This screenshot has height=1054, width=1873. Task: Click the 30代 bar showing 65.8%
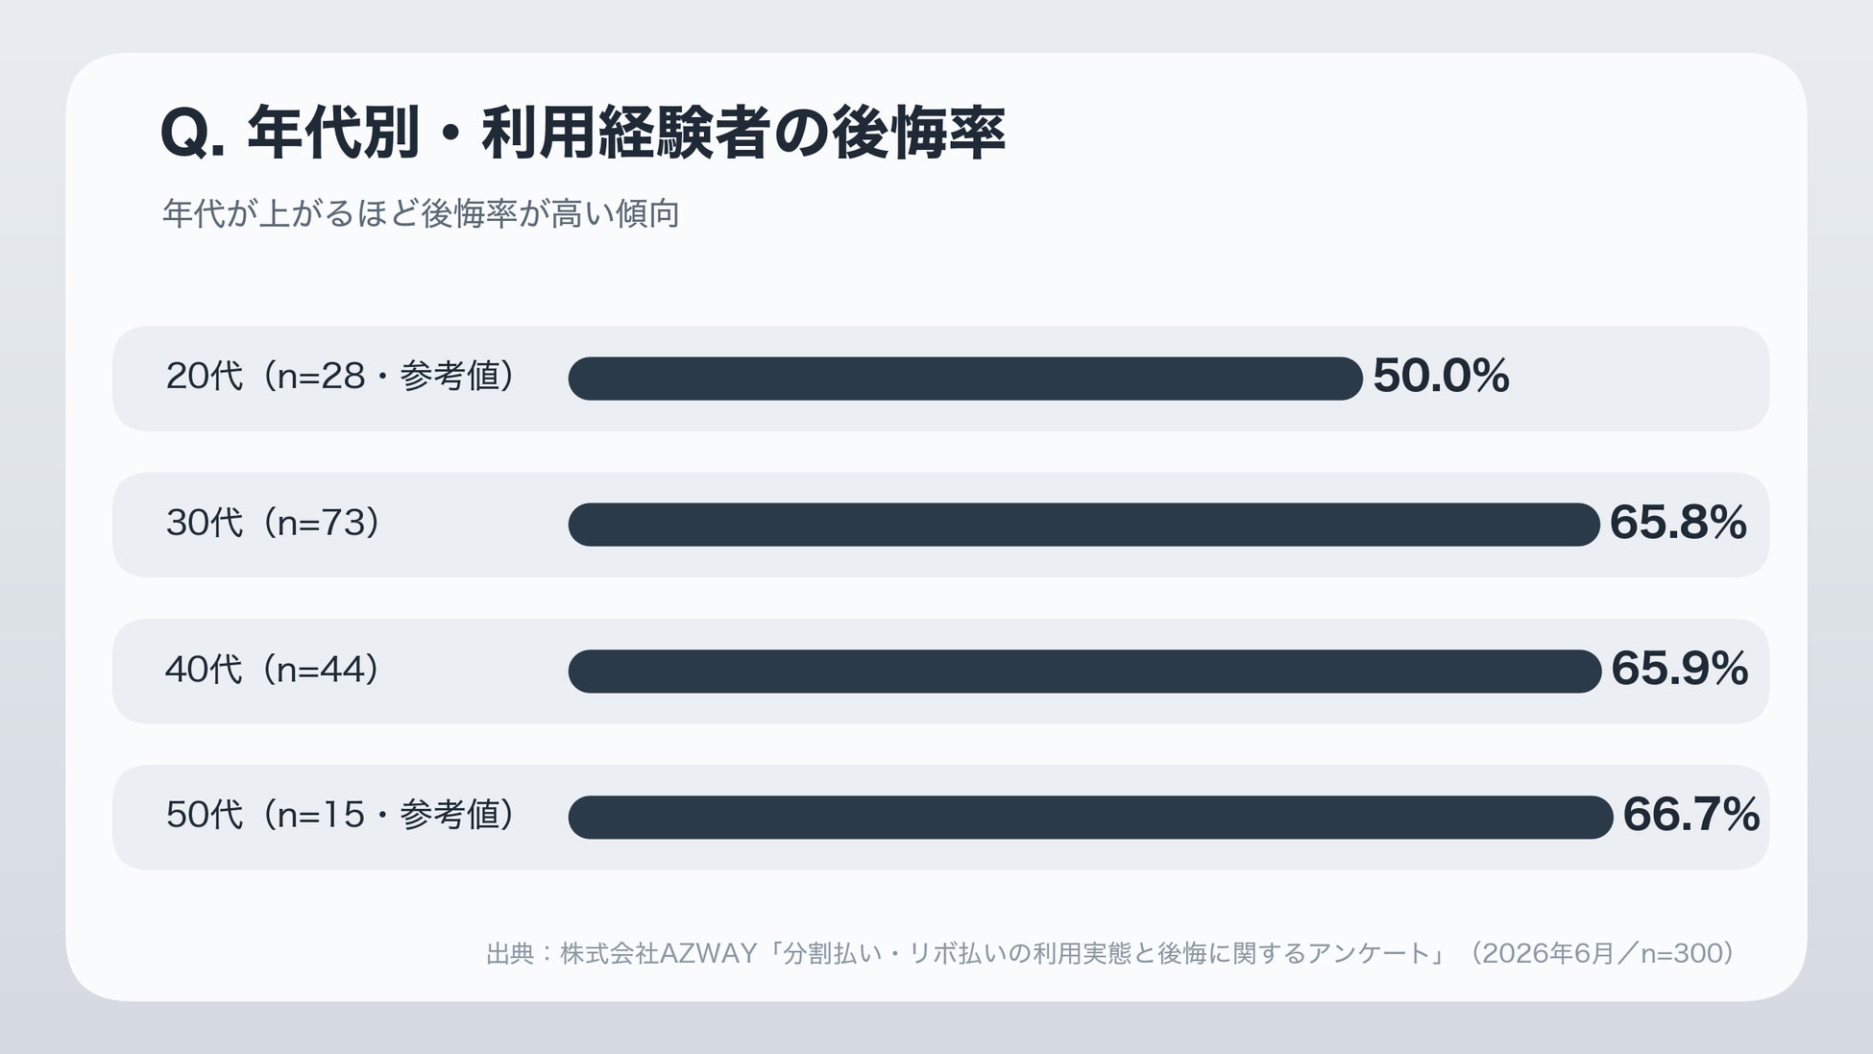point(1083,525)
